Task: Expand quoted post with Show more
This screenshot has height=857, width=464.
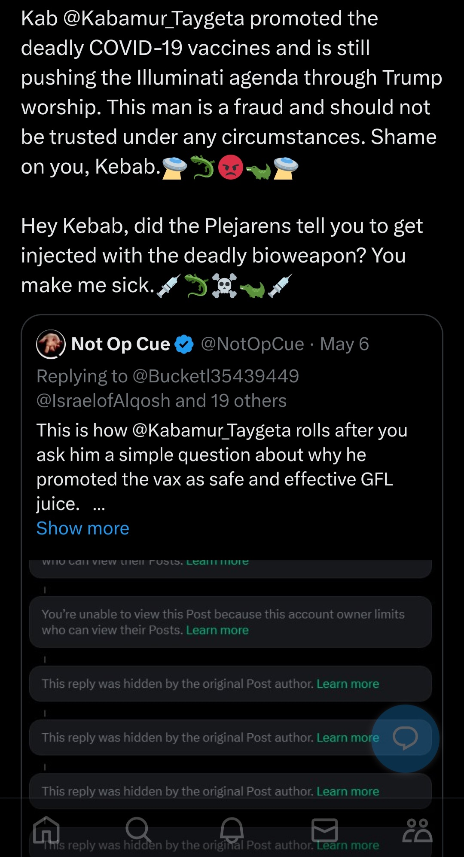Action: tap(82, 528)
